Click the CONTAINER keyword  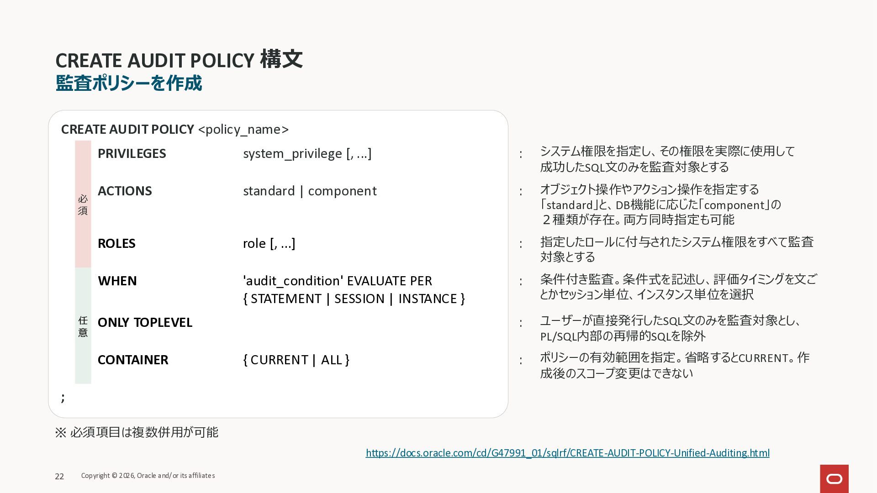pos(133,360)
